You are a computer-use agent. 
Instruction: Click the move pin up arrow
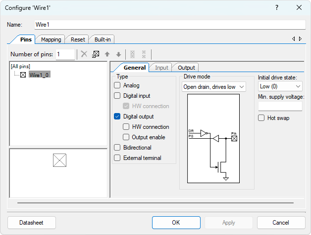[107, 54]
